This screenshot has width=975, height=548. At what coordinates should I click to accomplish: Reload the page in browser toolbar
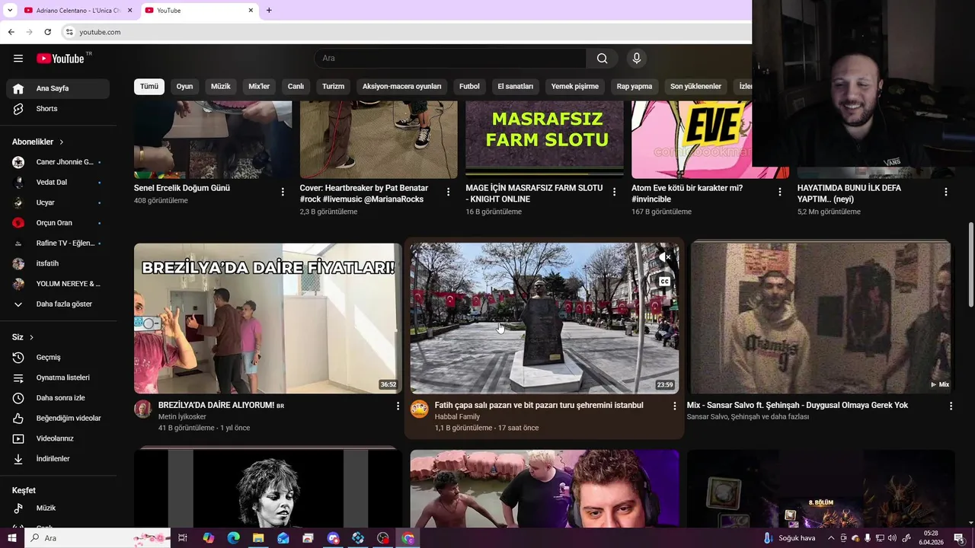pos(47,32)
